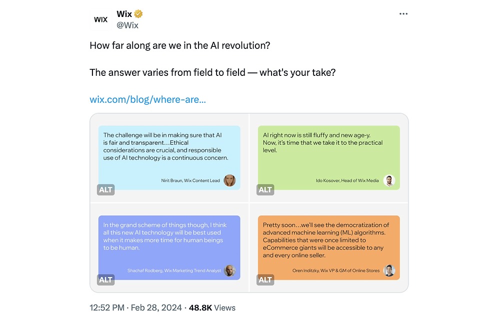Click the @Wix handle
Image resolution: width=490 pixels, height=323 pixels.
point(127,25)
